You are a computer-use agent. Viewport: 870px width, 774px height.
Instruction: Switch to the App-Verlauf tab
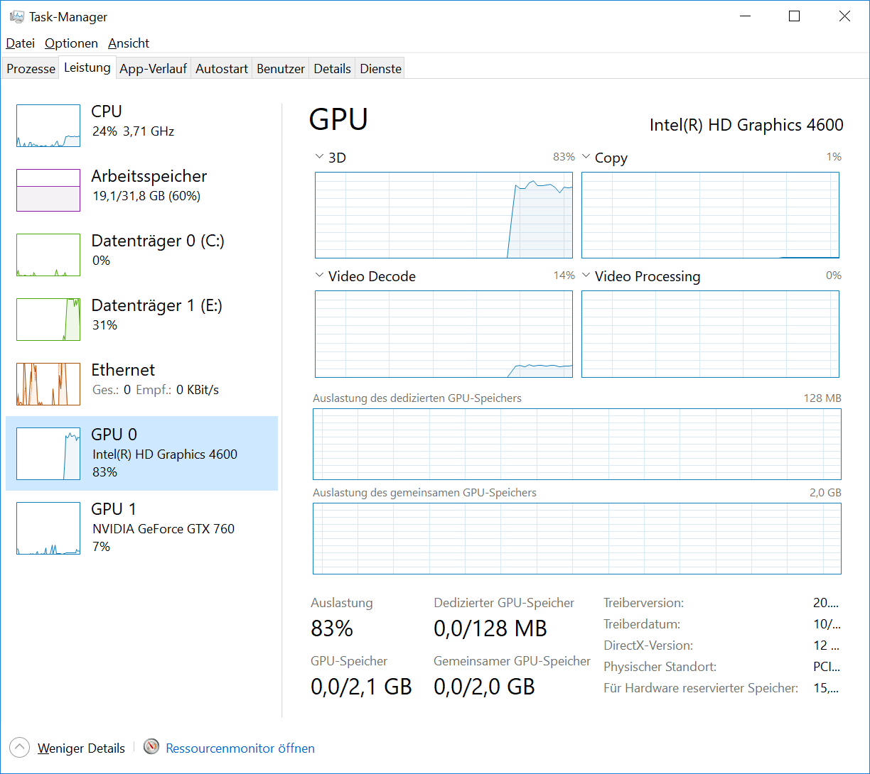pos(154,69)
